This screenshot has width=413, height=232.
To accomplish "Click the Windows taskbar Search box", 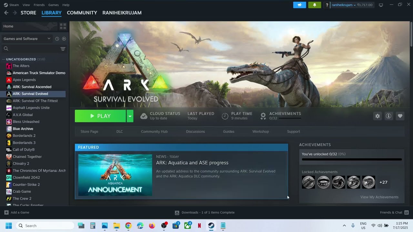I will pyautogui.click(x=45, y=226).
